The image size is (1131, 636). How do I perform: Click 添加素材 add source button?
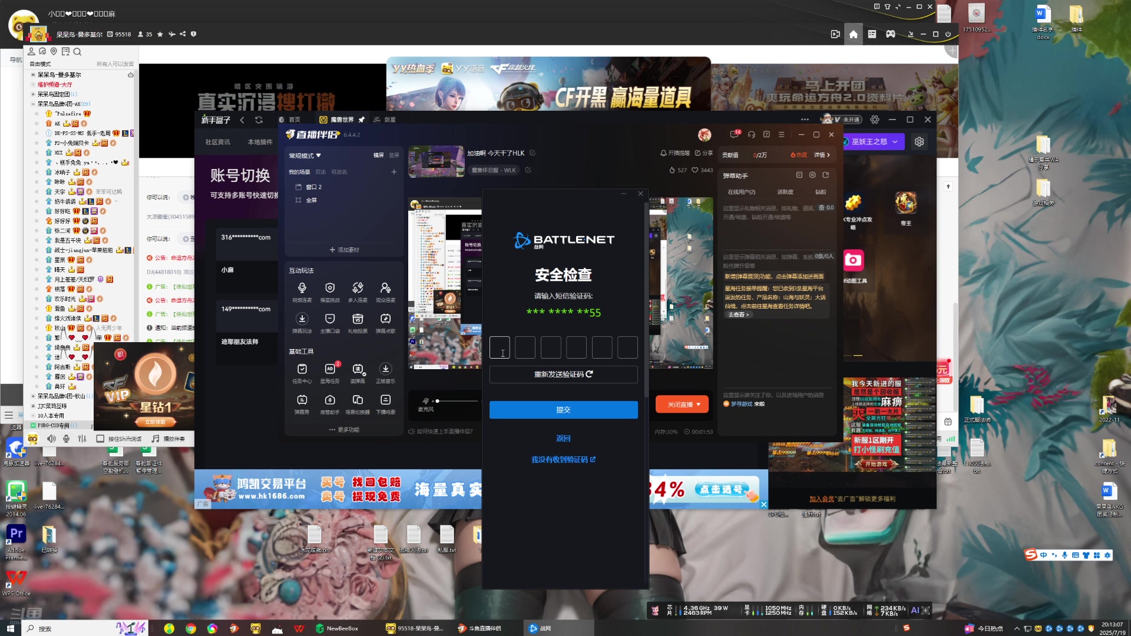coord(345,250)
